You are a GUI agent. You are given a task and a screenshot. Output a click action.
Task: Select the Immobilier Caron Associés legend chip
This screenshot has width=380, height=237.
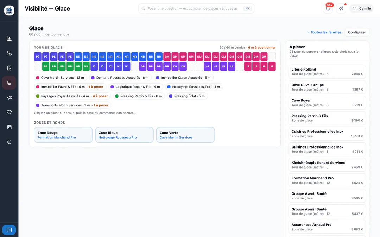(x=183, y=78)
